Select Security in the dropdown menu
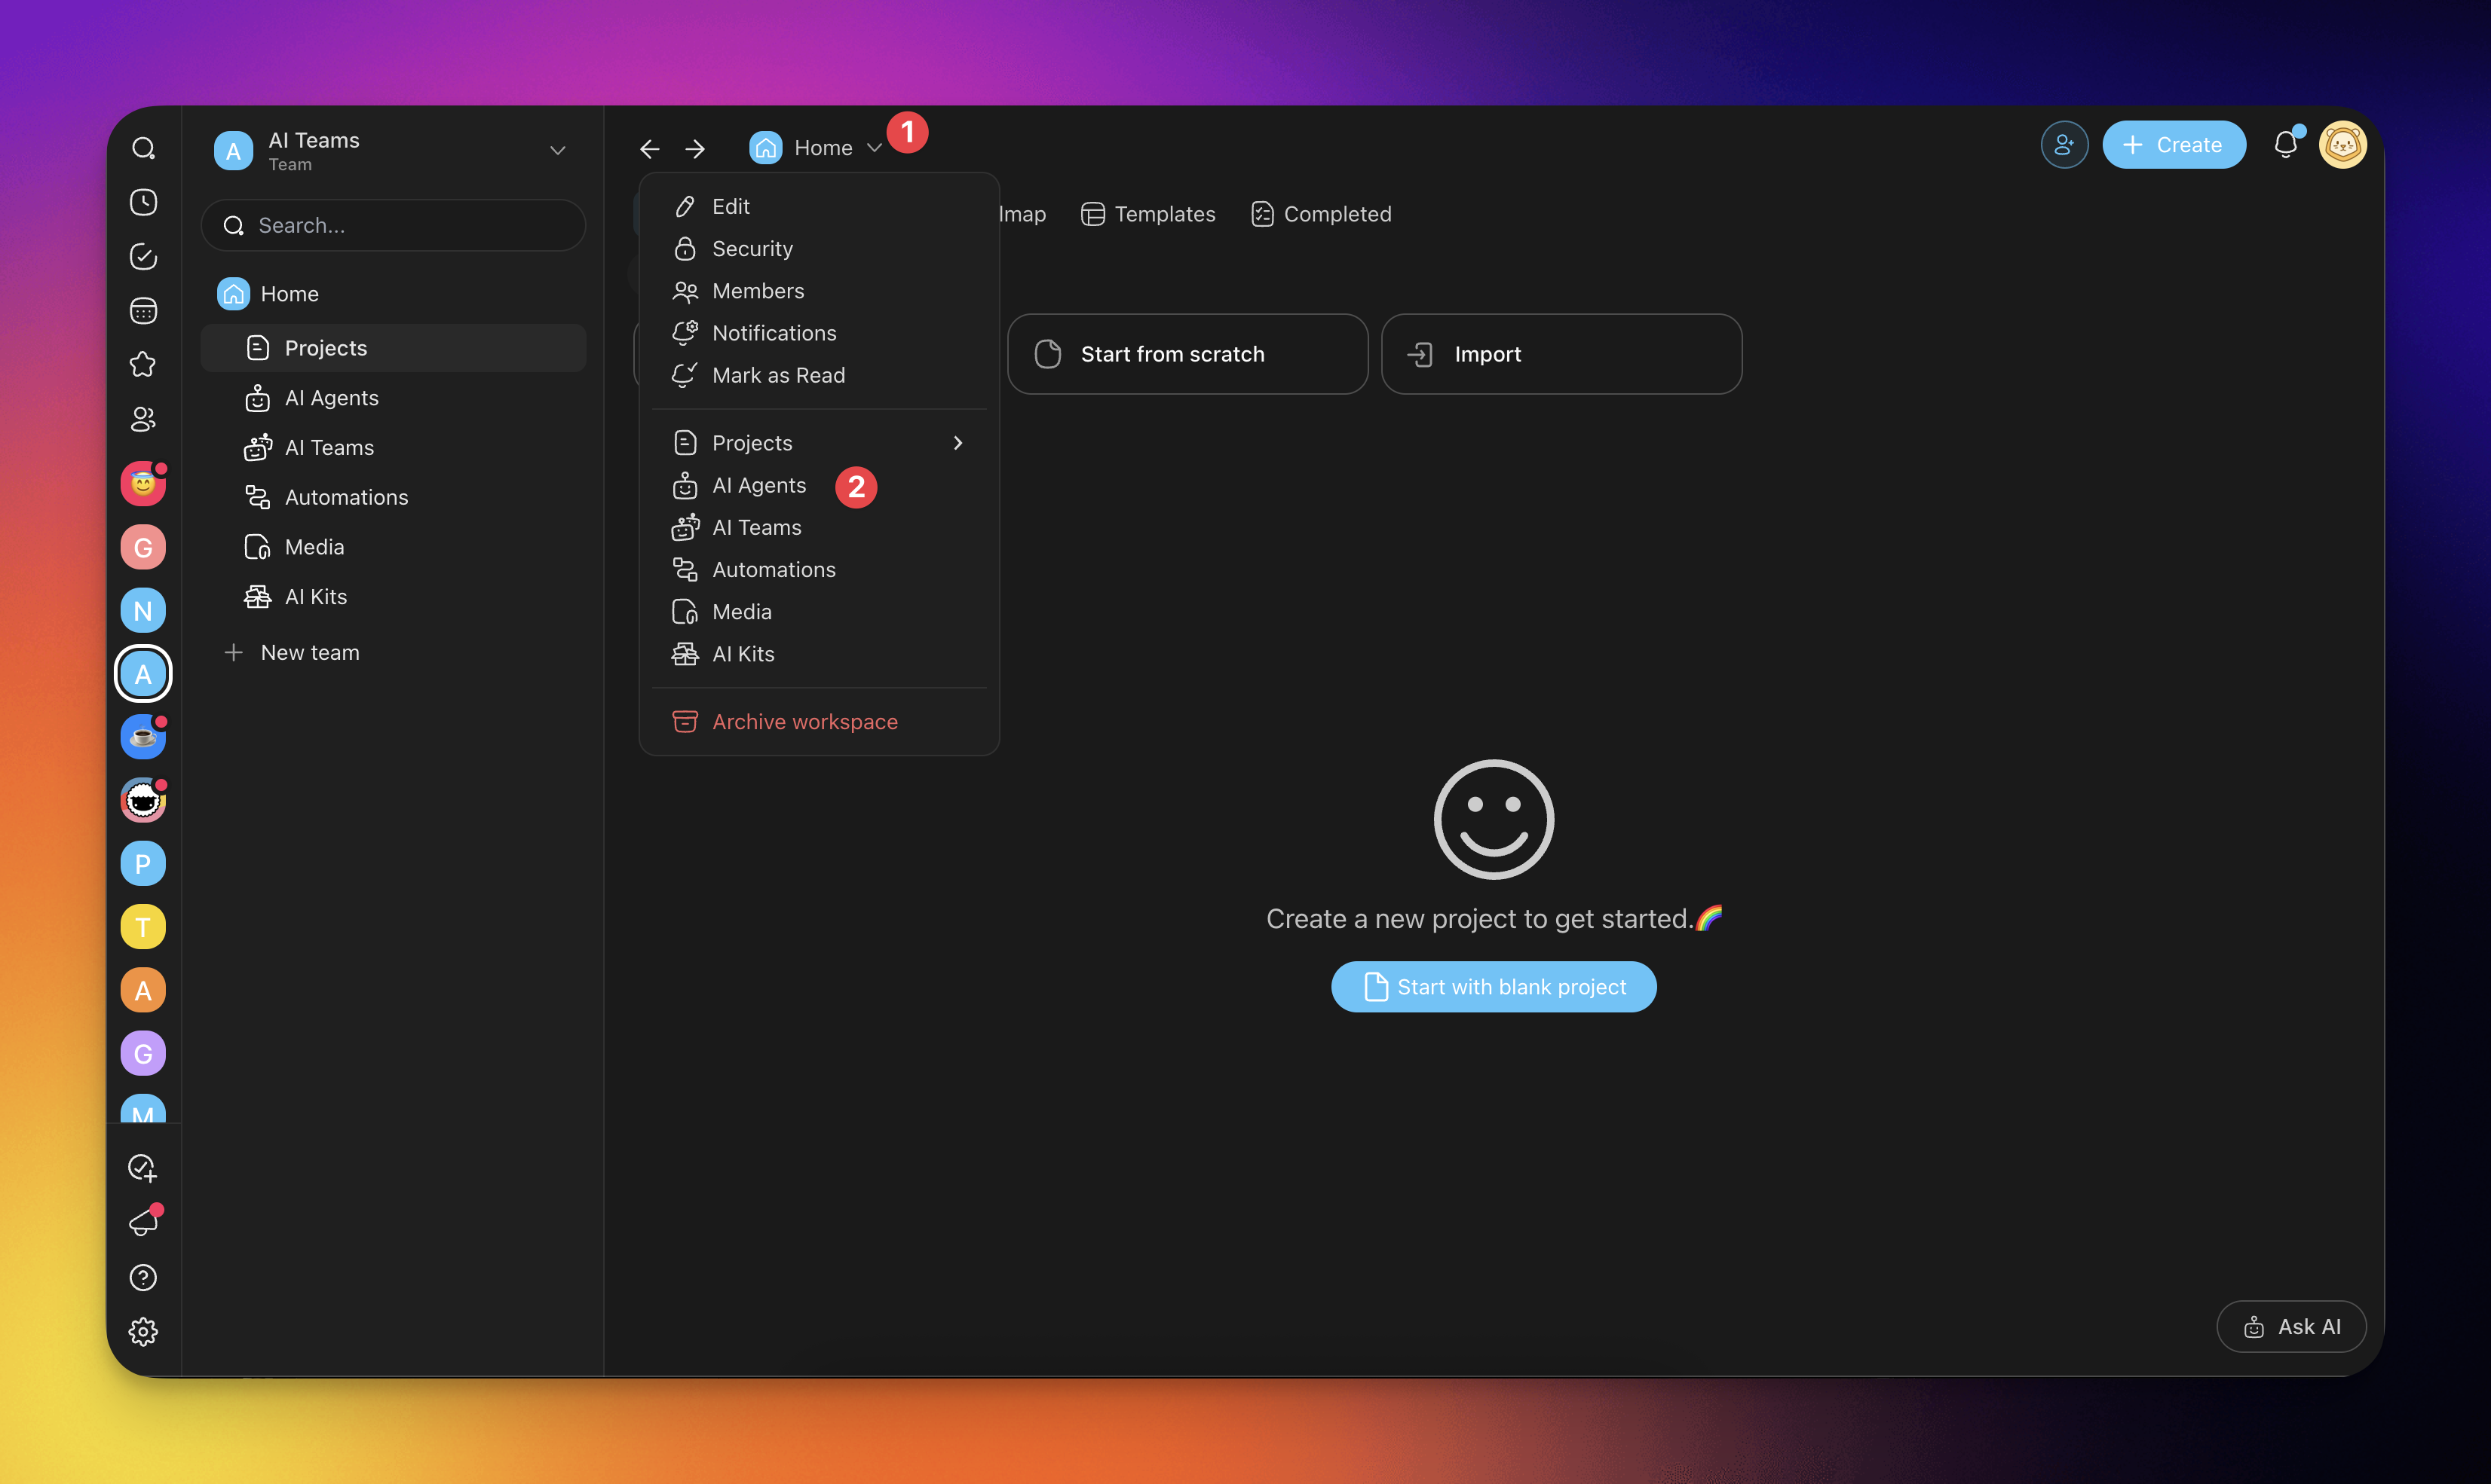2491x1484 pixels. [752, 248]
